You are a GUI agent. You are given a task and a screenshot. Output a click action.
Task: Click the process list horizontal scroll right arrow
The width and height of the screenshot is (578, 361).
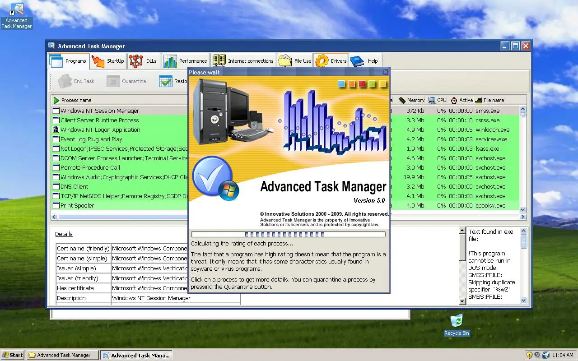pyautogui.click(x=523, y=217)
